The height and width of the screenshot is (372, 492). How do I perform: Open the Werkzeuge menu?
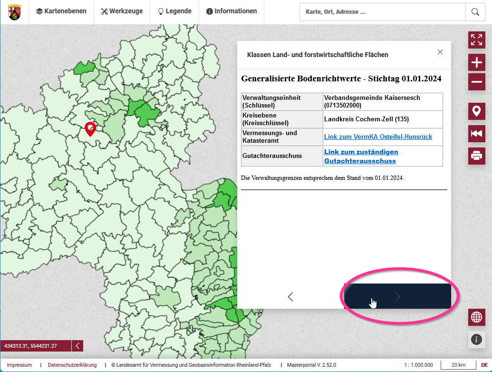(122, 11)
